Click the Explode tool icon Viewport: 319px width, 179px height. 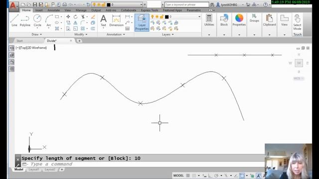tap(93, 22)
